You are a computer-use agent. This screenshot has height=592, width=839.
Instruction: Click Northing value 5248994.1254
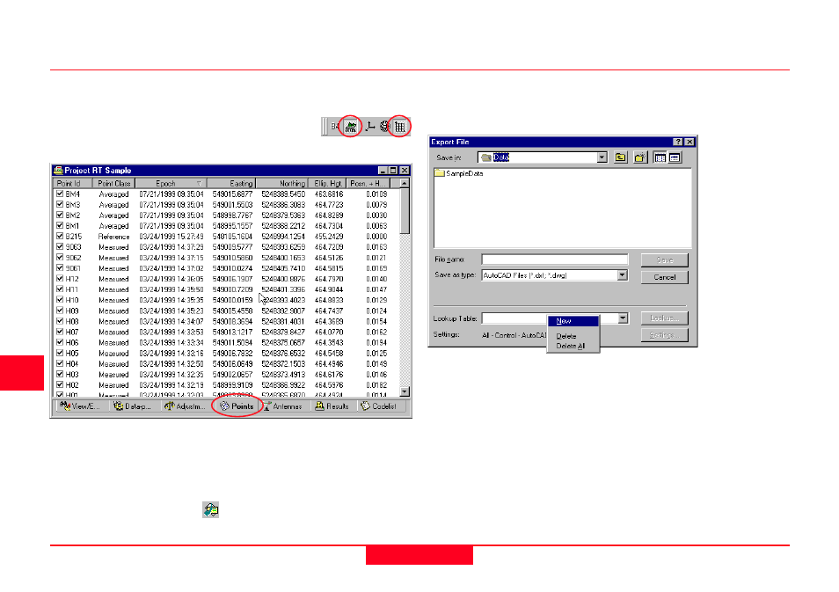pos(283,236)
